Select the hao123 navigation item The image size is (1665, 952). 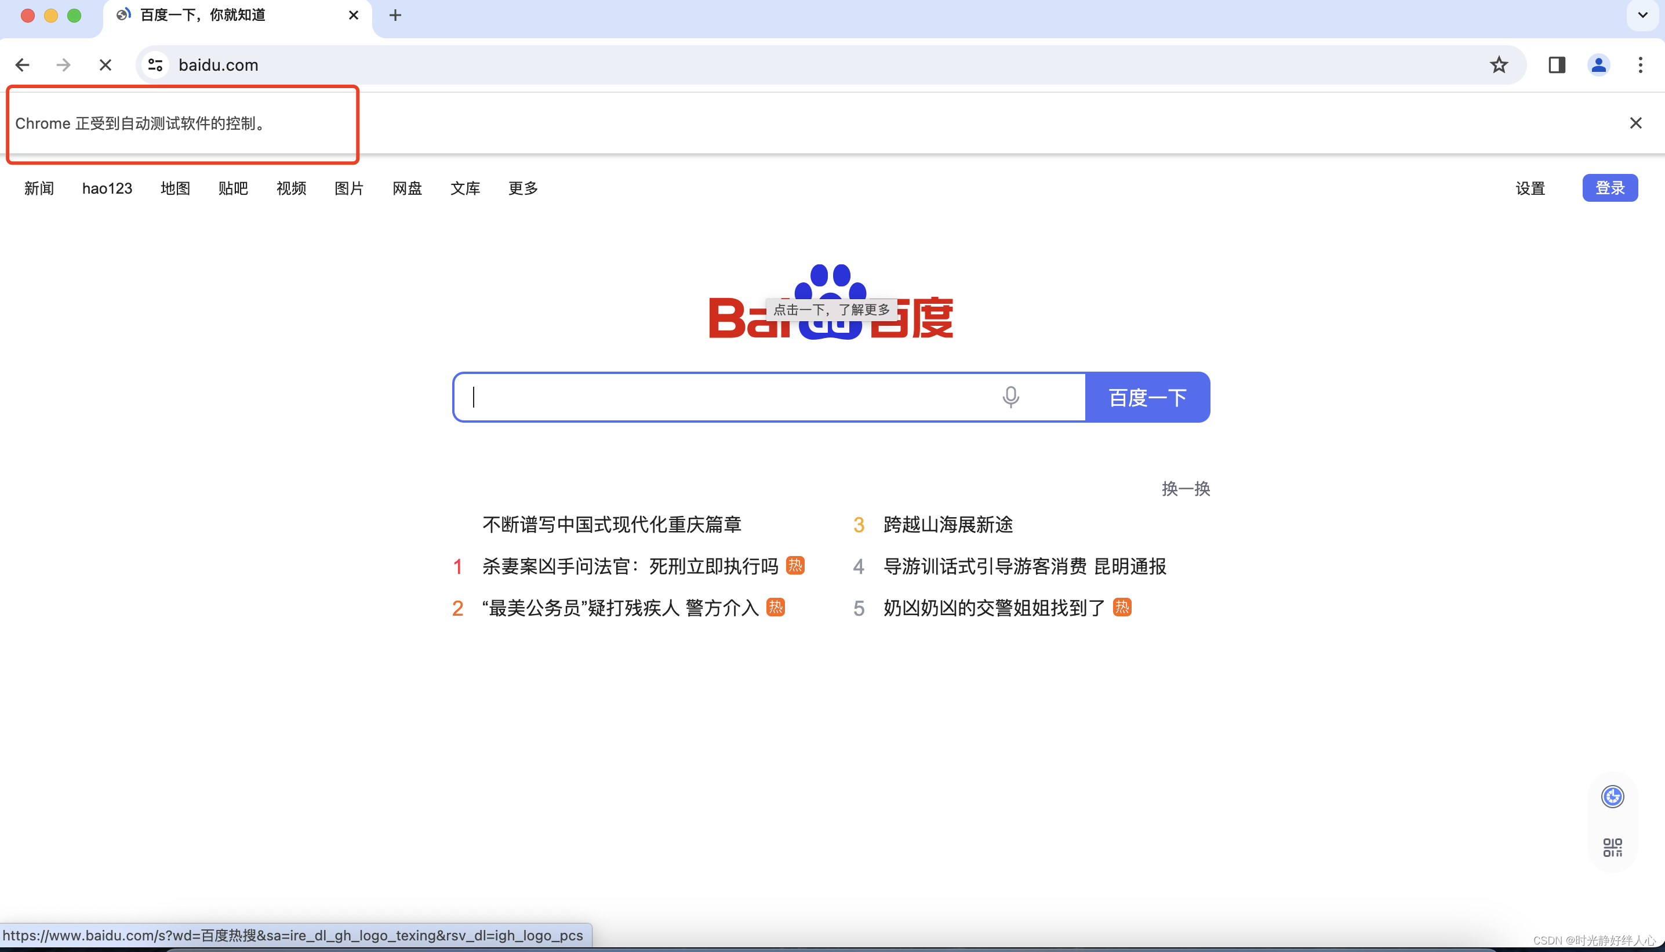[107, 188]
